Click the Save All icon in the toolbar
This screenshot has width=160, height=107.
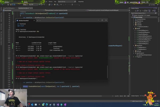coord(14,5)
